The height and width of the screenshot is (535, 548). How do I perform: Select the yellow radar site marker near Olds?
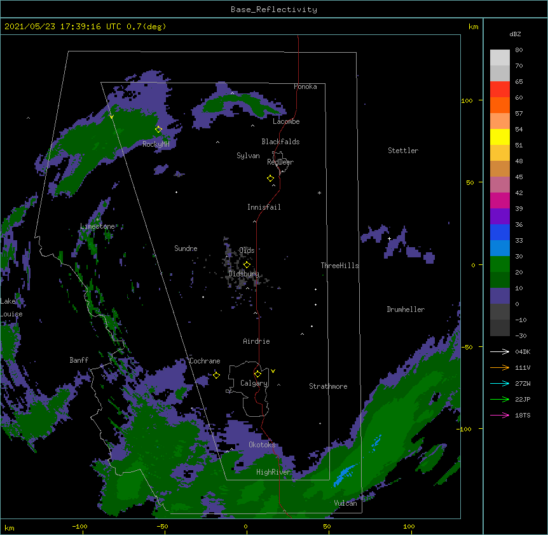click(x=247, y=264)
